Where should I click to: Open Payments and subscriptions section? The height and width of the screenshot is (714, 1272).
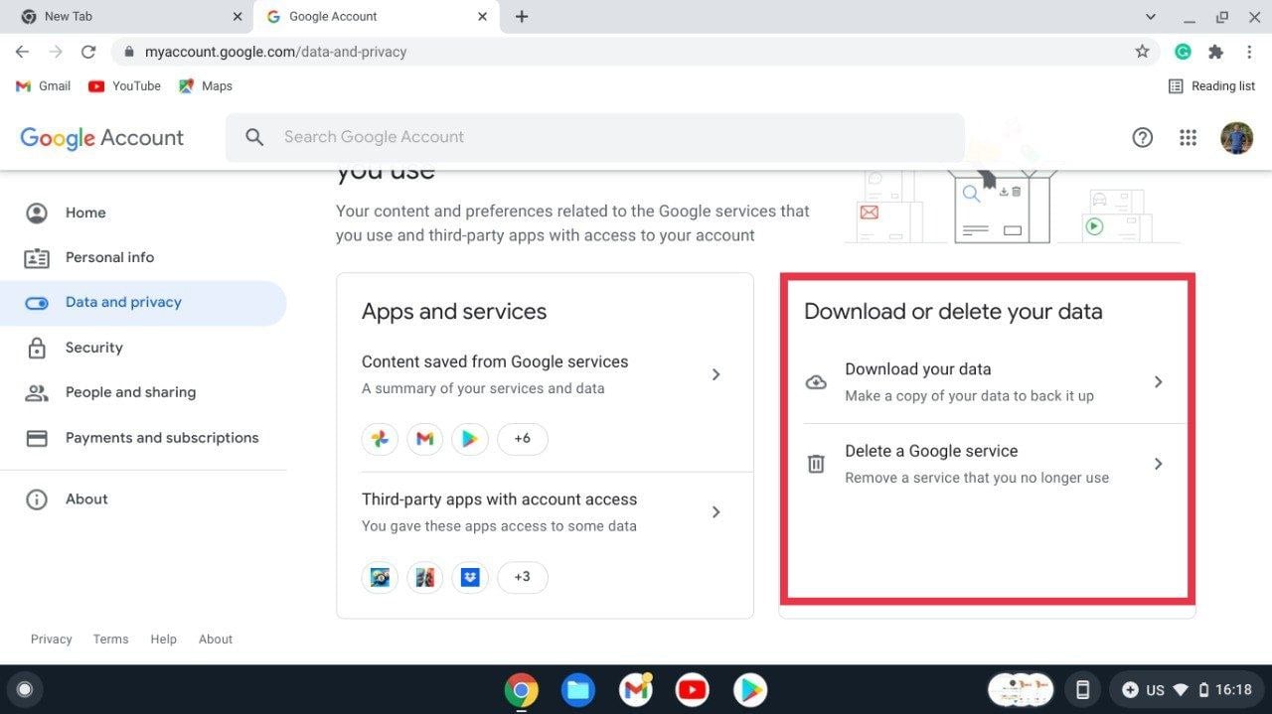143,438
